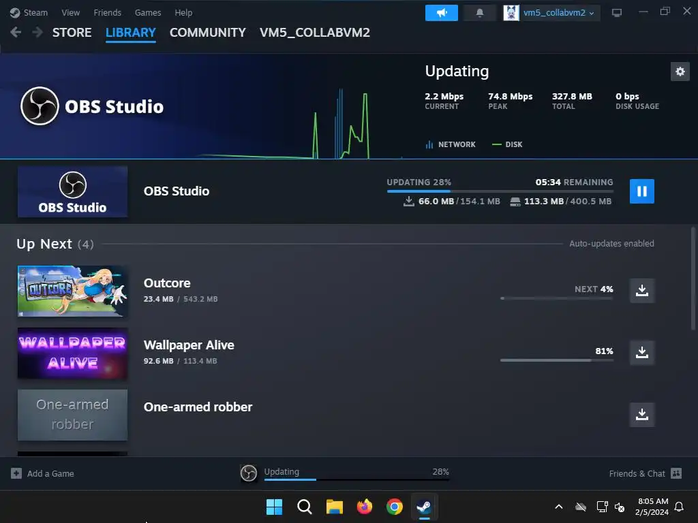Go back with the left arrow
The image size is (698, 523).
16,33
